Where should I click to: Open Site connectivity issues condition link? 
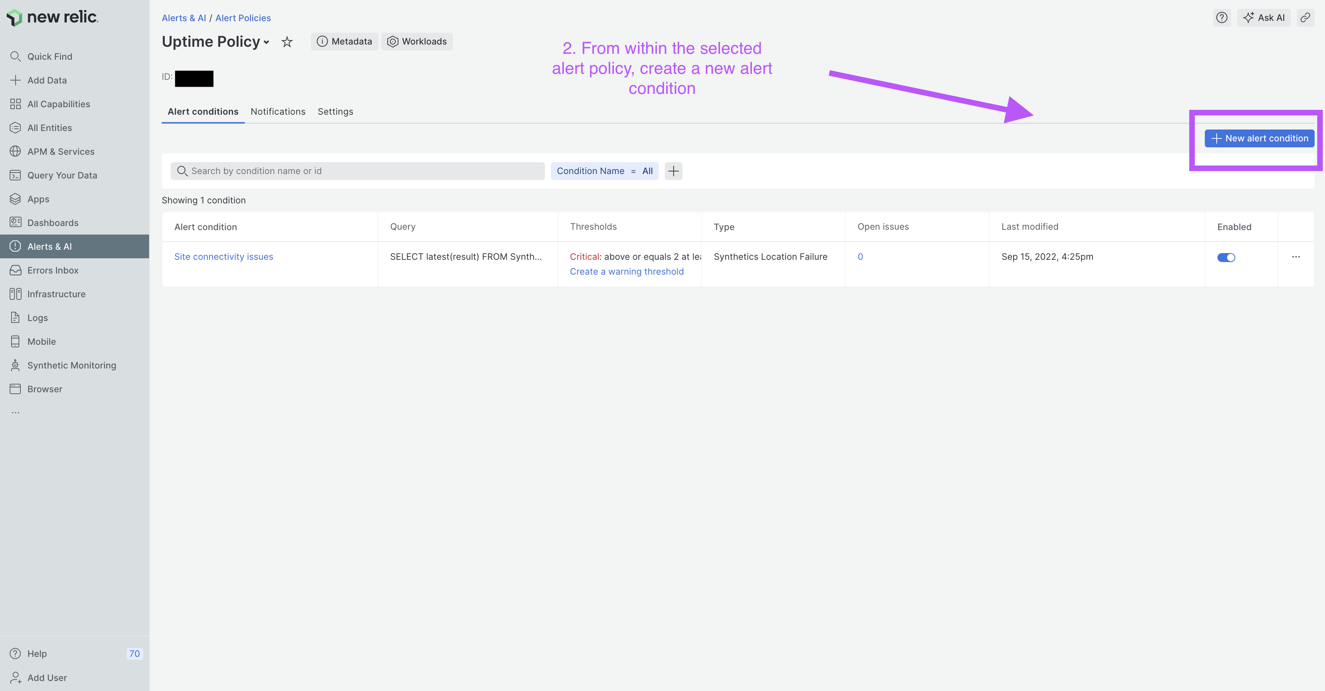[224, 257]
